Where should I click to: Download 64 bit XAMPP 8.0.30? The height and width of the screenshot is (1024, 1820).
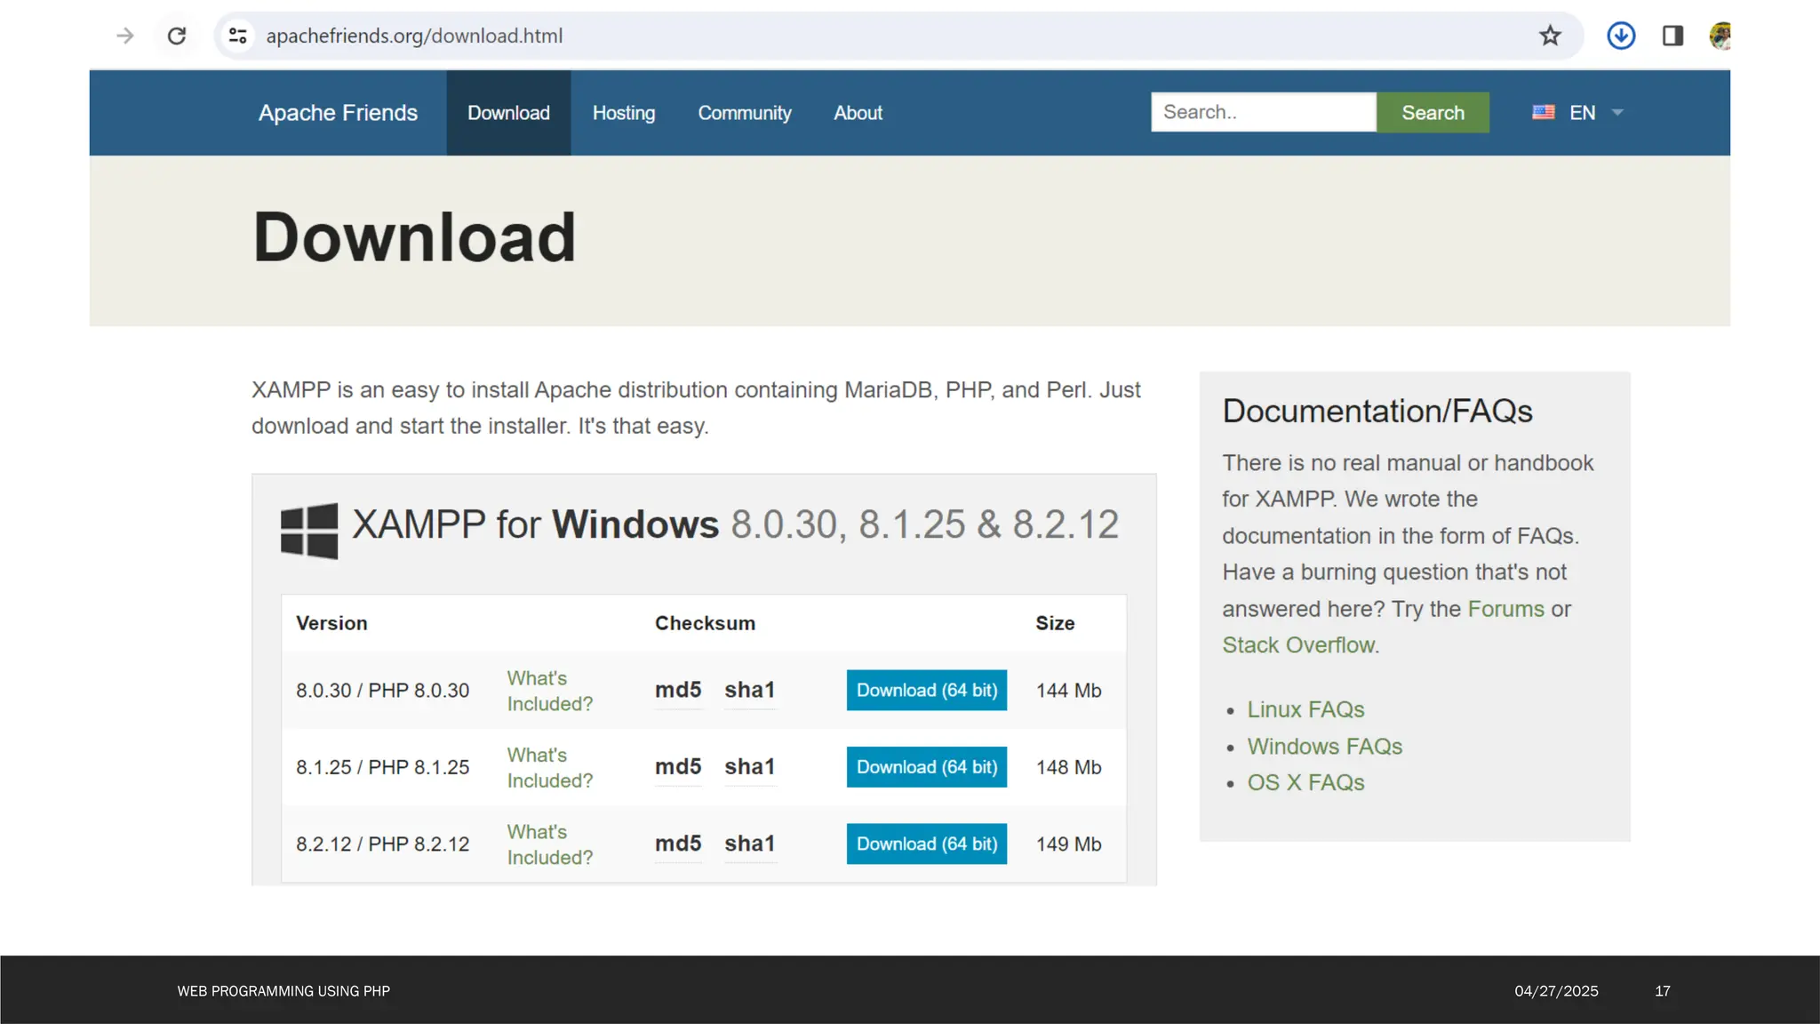(927, 690)
